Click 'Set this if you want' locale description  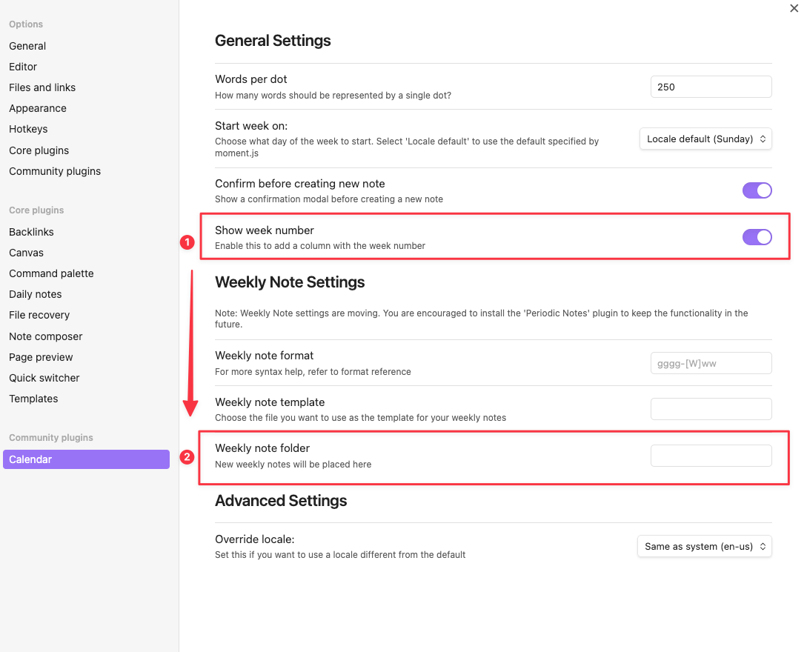coord(340,555)
